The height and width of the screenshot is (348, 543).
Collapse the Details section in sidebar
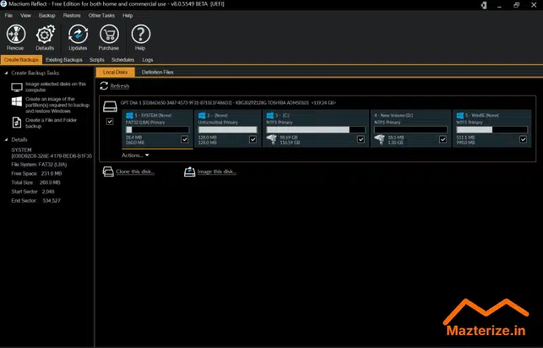tap(6, 139)
